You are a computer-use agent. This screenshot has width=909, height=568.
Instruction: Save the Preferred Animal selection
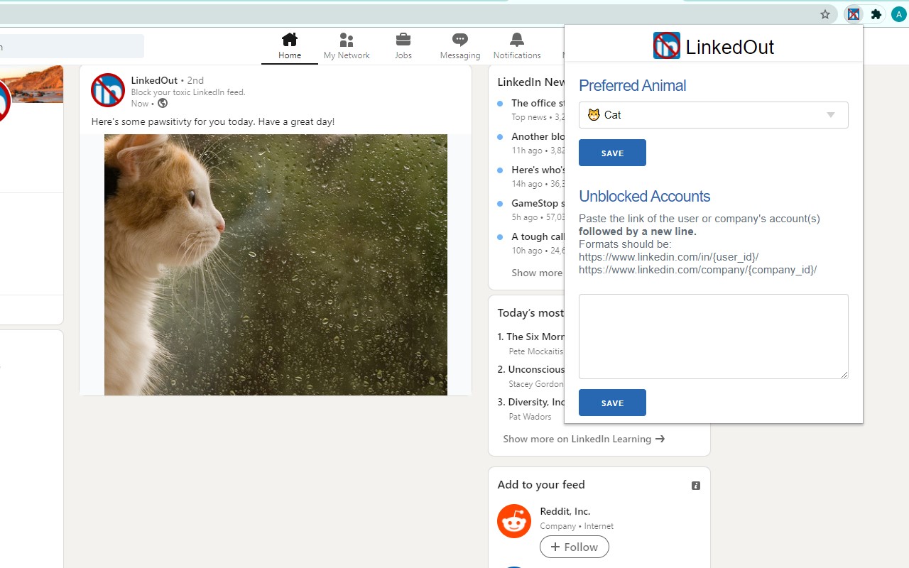pyautogui.click(x=612, y=153)
